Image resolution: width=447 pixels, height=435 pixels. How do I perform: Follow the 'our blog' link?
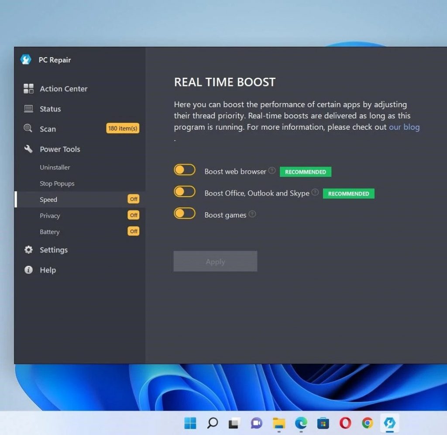pyautogui.click(x=404, y=127)
